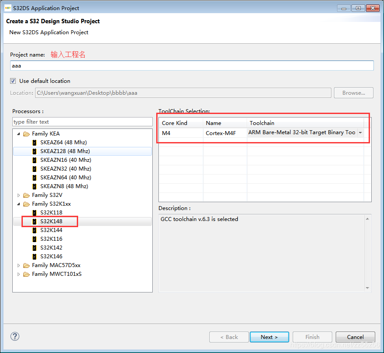
Task: Click the help question mark icon
Action: click(x=14, y=336)
